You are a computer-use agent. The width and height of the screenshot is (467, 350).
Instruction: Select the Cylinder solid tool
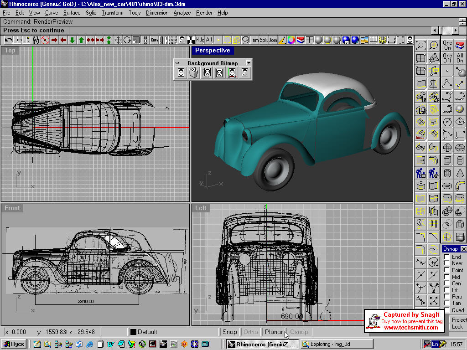(x=460, y=160)
